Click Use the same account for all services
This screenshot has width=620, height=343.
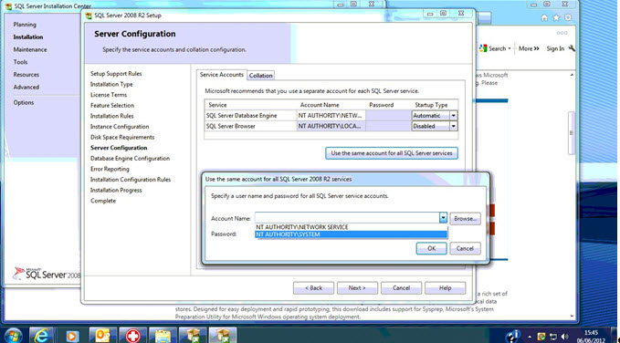click(392, 153)
